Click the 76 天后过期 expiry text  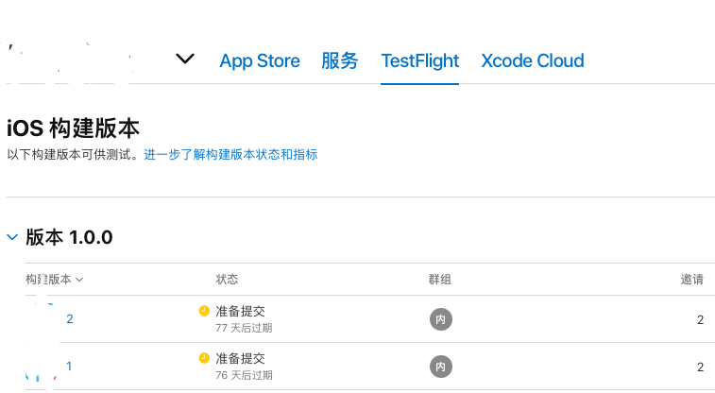pyautogui.click(x=244, y=375)
